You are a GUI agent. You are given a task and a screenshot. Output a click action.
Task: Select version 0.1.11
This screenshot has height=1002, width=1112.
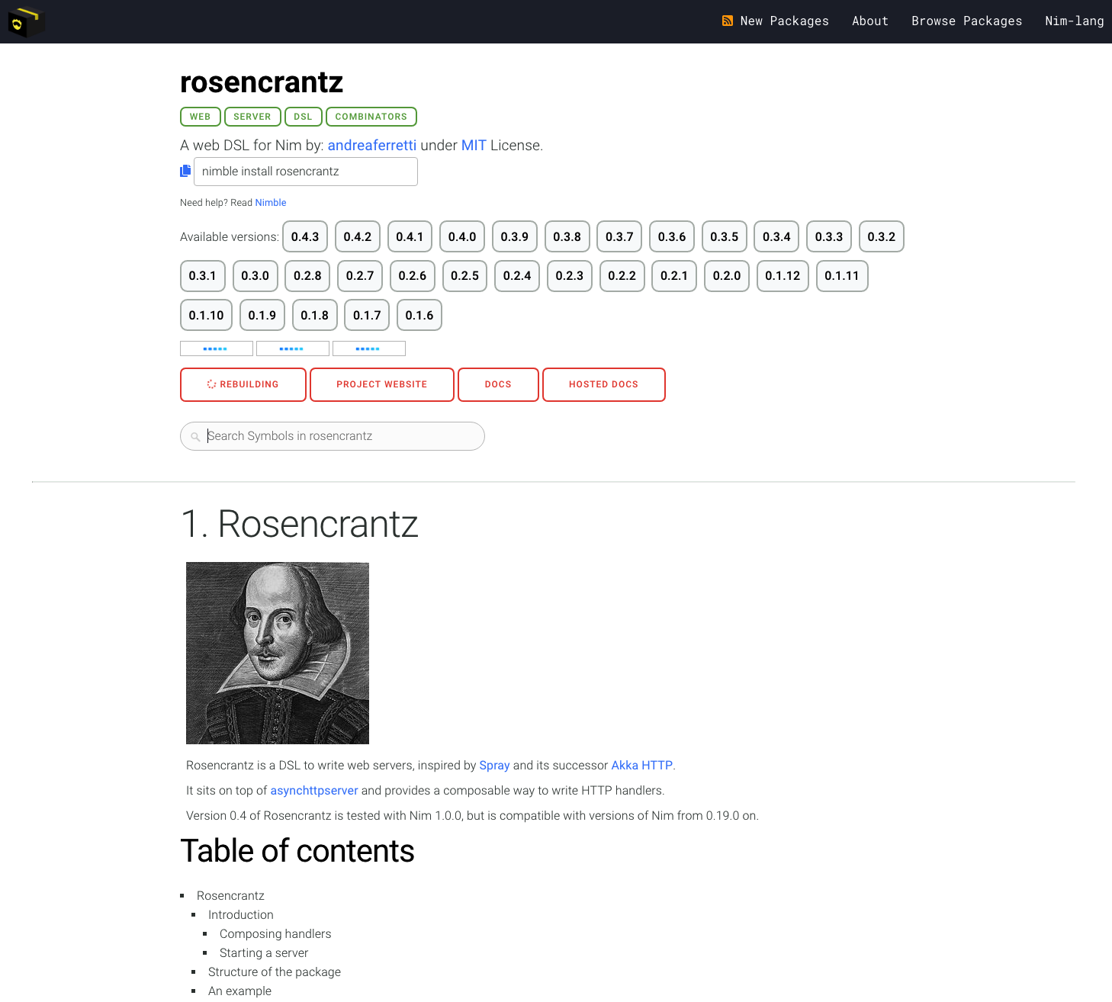tap(842, 276)
